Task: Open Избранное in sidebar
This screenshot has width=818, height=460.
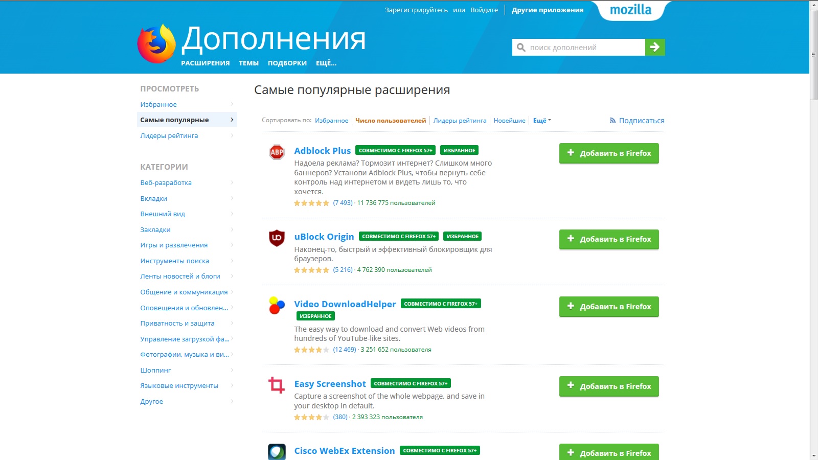Action: tap(187, 104)
